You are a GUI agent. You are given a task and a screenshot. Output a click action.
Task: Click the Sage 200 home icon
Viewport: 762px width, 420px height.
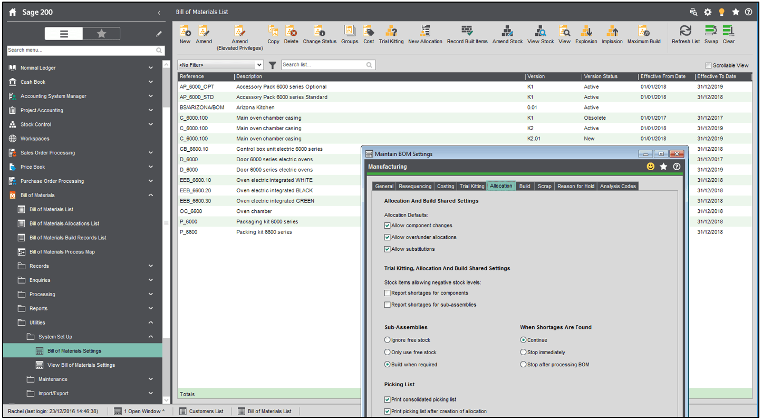coord(13,12)
